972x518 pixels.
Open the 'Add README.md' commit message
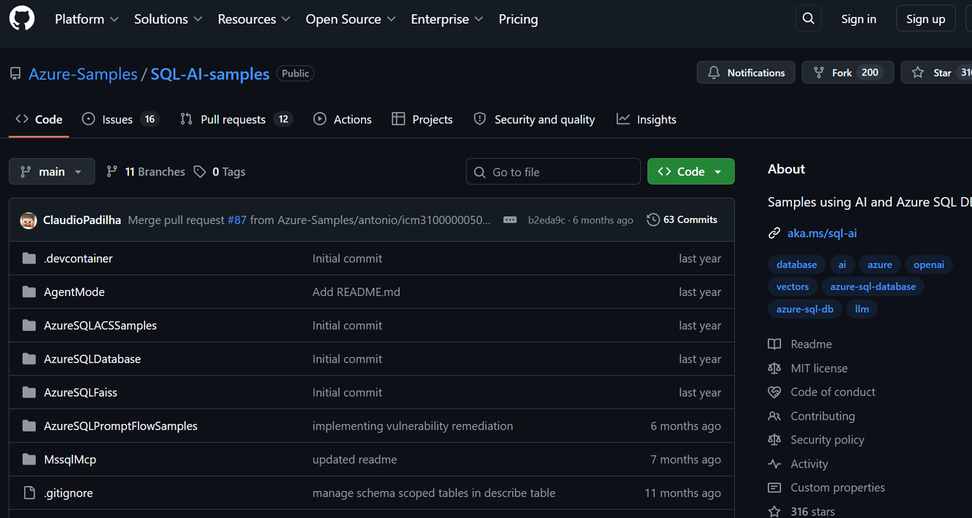(356, 292)
